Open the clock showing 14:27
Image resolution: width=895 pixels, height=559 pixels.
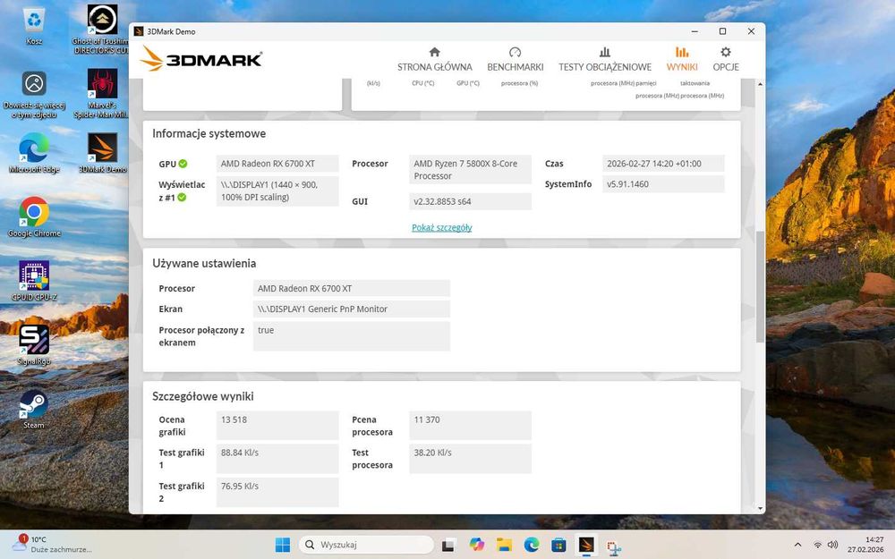865,545
